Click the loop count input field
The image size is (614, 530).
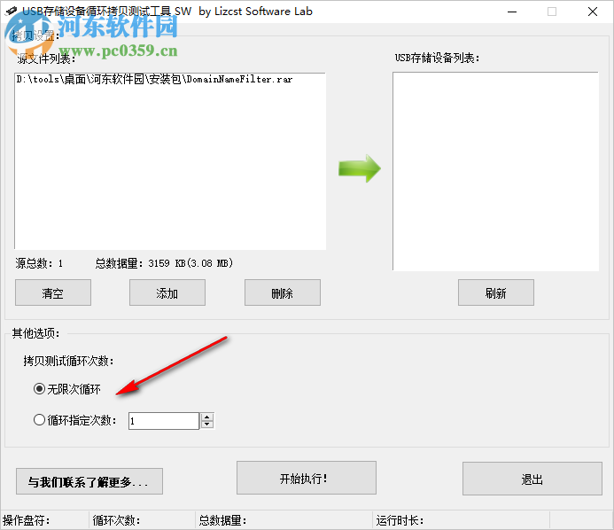(164, 421)
